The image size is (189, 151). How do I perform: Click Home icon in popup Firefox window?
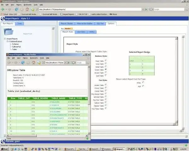[x=33, y=63]
